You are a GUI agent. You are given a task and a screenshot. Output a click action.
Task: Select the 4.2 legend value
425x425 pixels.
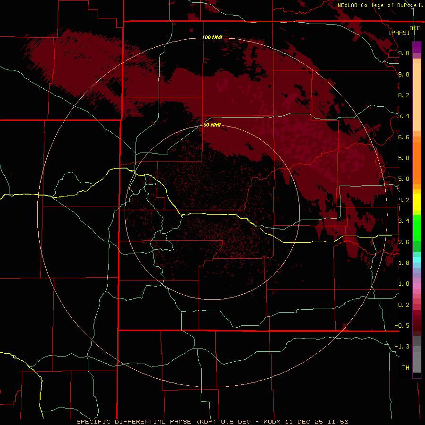(404, 200)
